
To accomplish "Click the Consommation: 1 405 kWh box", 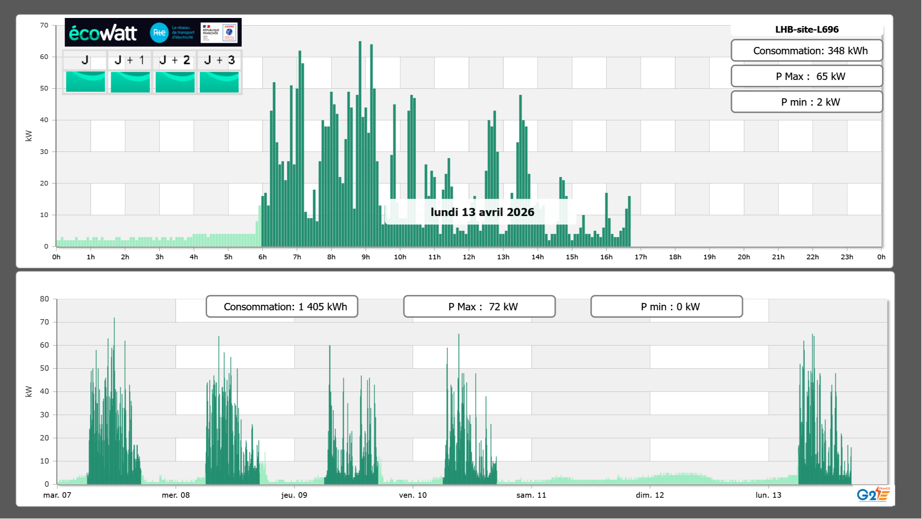I will (282, 307).
